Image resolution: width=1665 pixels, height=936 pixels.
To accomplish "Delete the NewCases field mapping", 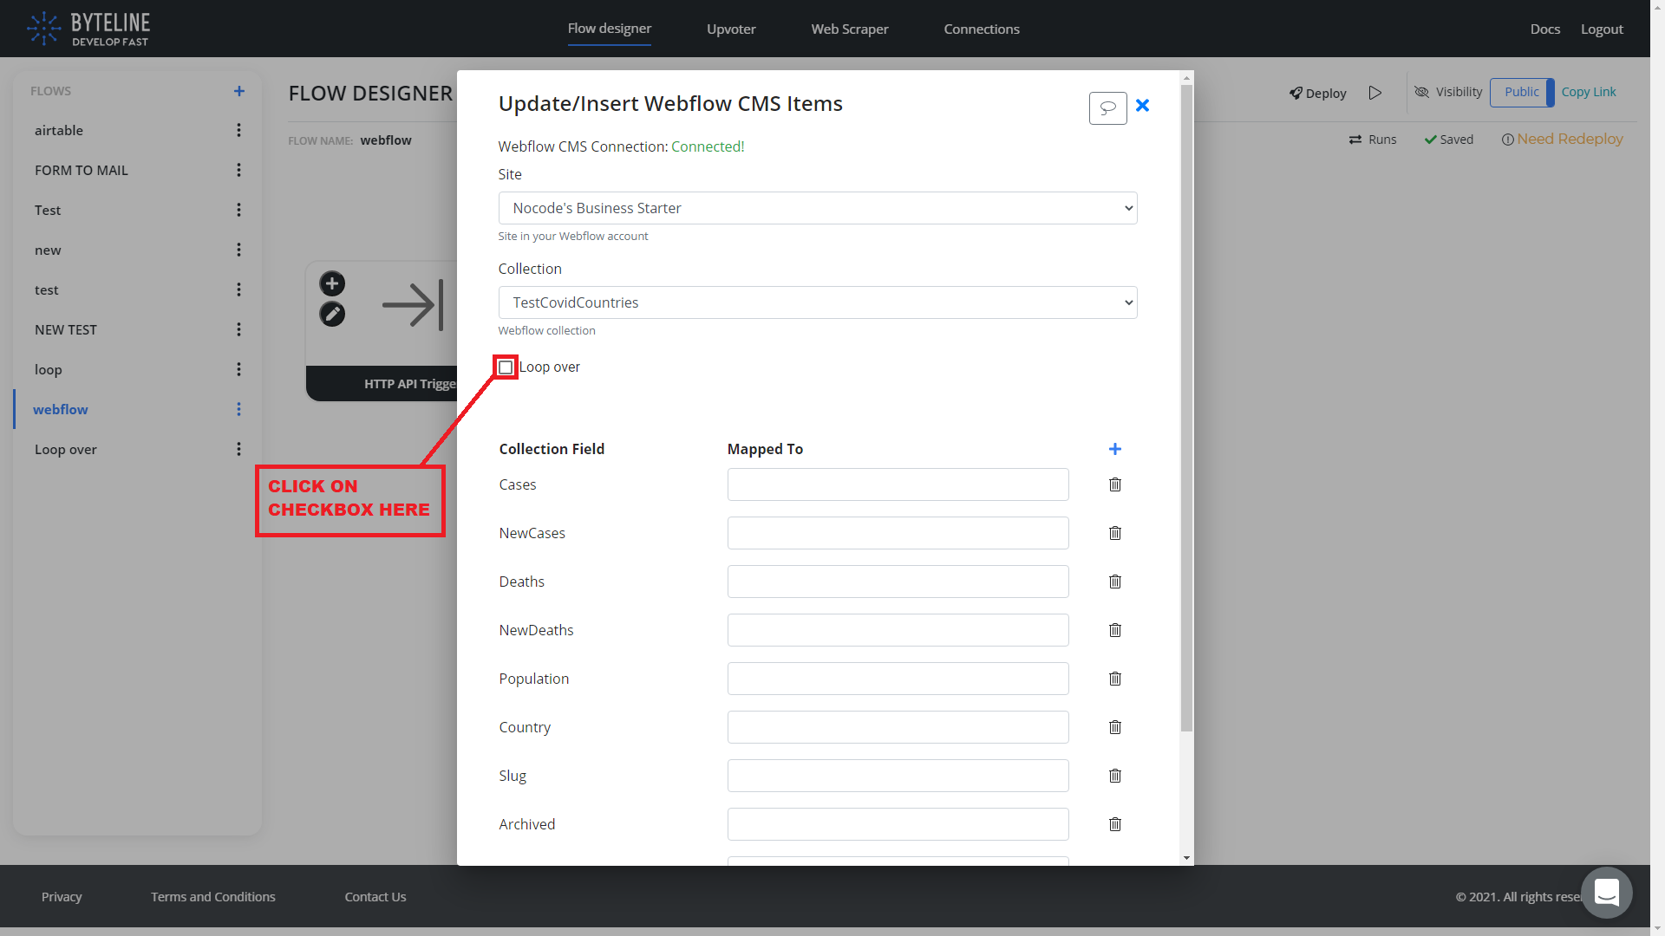I will [x=1115, y=533].
